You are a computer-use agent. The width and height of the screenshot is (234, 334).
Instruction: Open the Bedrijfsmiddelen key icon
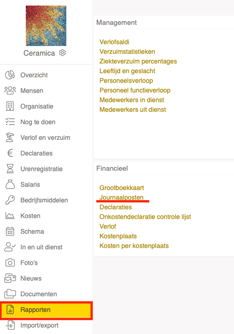(10, 200)
